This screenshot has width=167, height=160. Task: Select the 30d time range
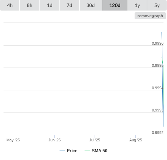[91, 5]
